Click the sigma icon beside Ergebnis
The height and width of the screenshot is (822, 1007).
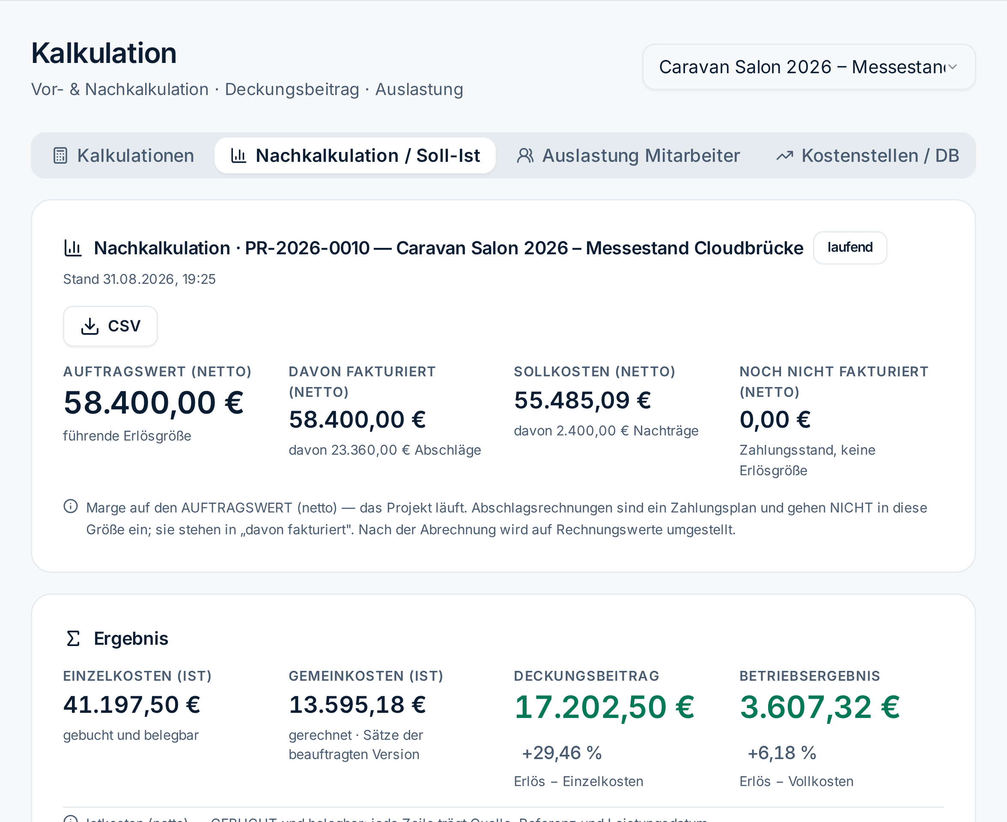click(73, 638)
